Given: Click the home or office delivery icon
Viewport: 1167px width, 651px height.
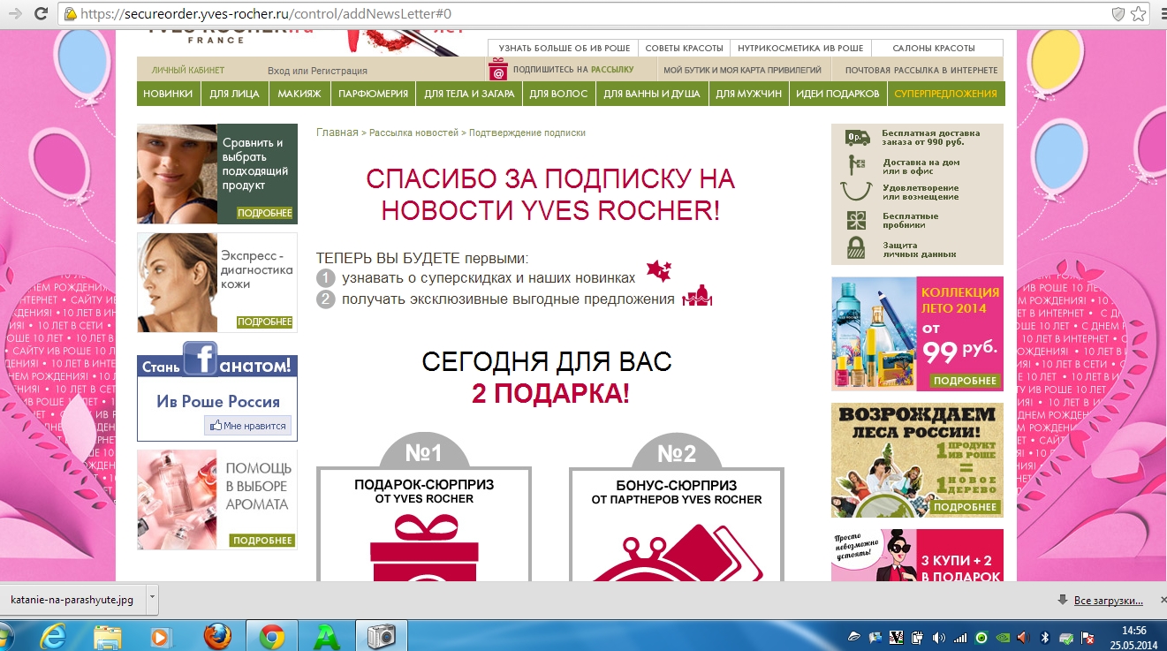Looking at the screenshot, I should (x=856, y=163).
